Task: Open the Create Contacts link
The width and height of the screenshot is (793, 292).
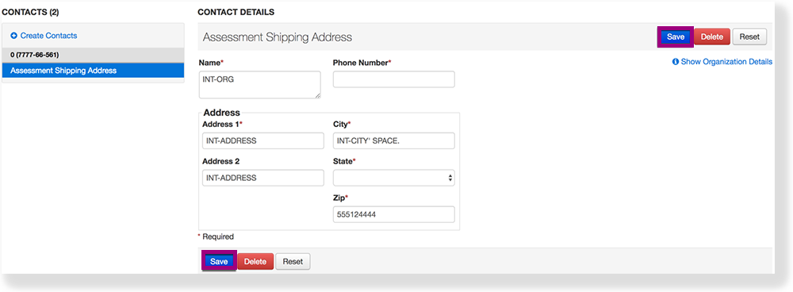Action: click(48, 36)
